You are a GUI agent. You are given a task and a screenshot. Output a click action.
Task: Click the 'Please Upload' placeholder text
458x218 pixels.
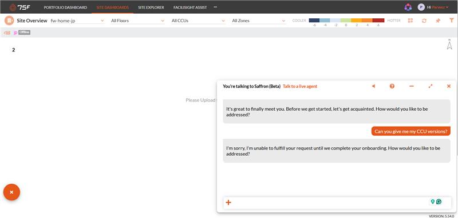[201, 100]
